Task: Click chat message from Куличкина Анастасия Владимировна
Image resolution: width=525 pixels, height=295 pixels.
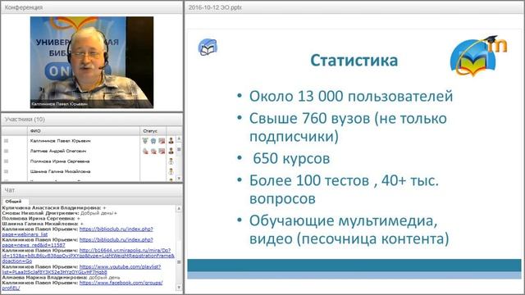Action: coord(54,207)
